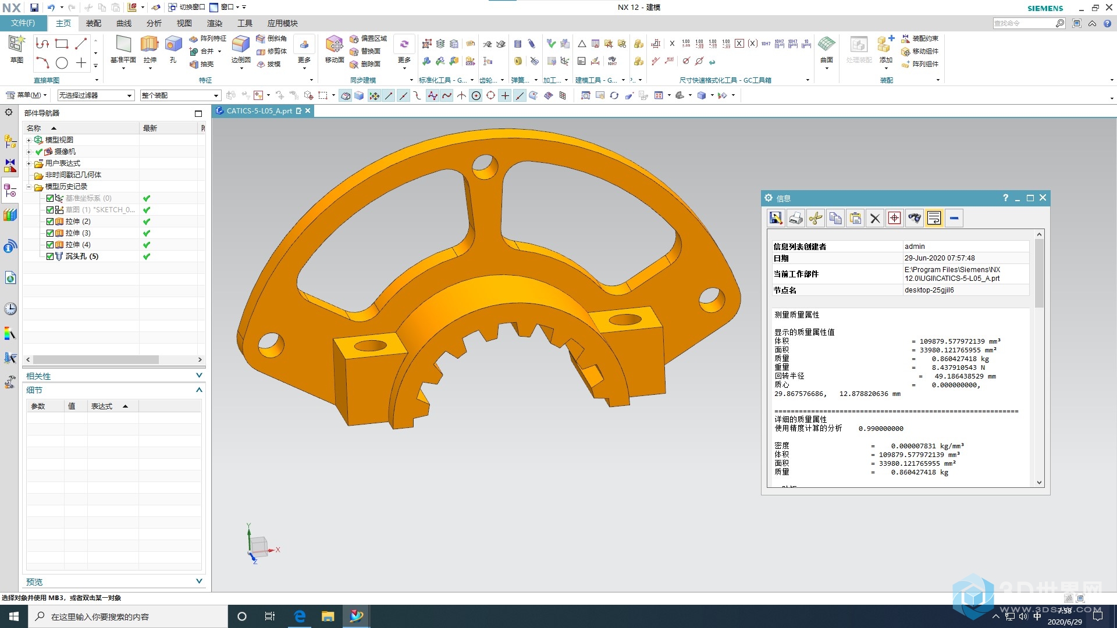Open the history clock sidebar tab
Viewport: 1117px width, 628px height.
coord(10,309)
